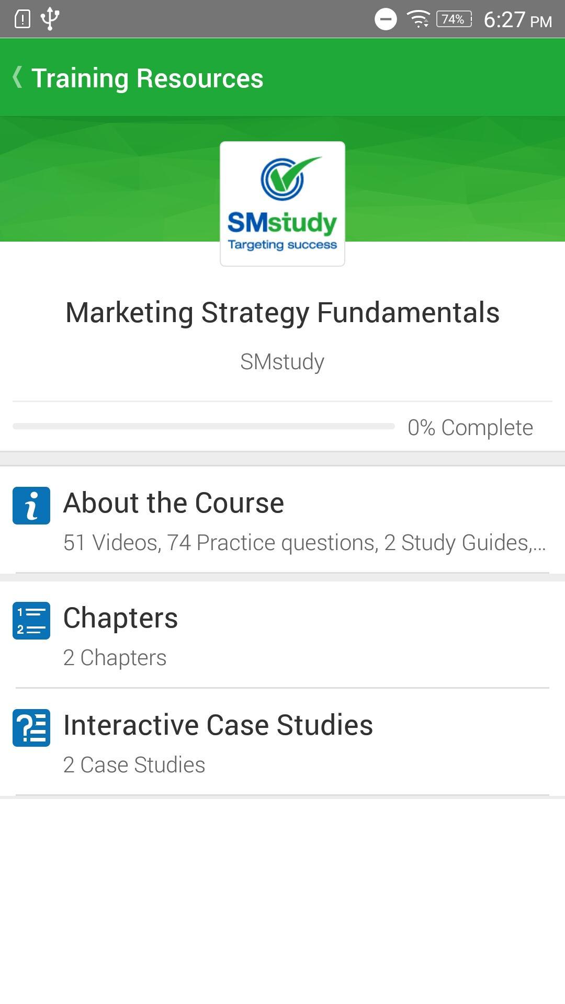This screenshot has width=565, height=1004.
Task: Tap the back chevron arrow
Action: click(18, 77)
